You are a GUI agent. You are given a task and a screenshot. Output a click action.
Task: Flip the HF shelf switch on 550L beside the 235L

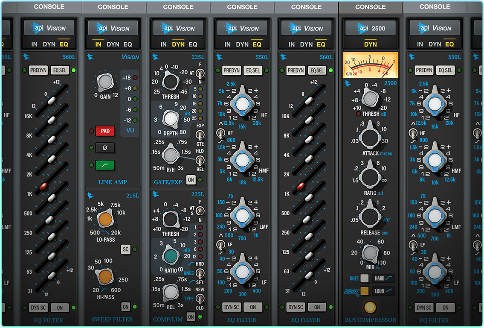point(220,134)
